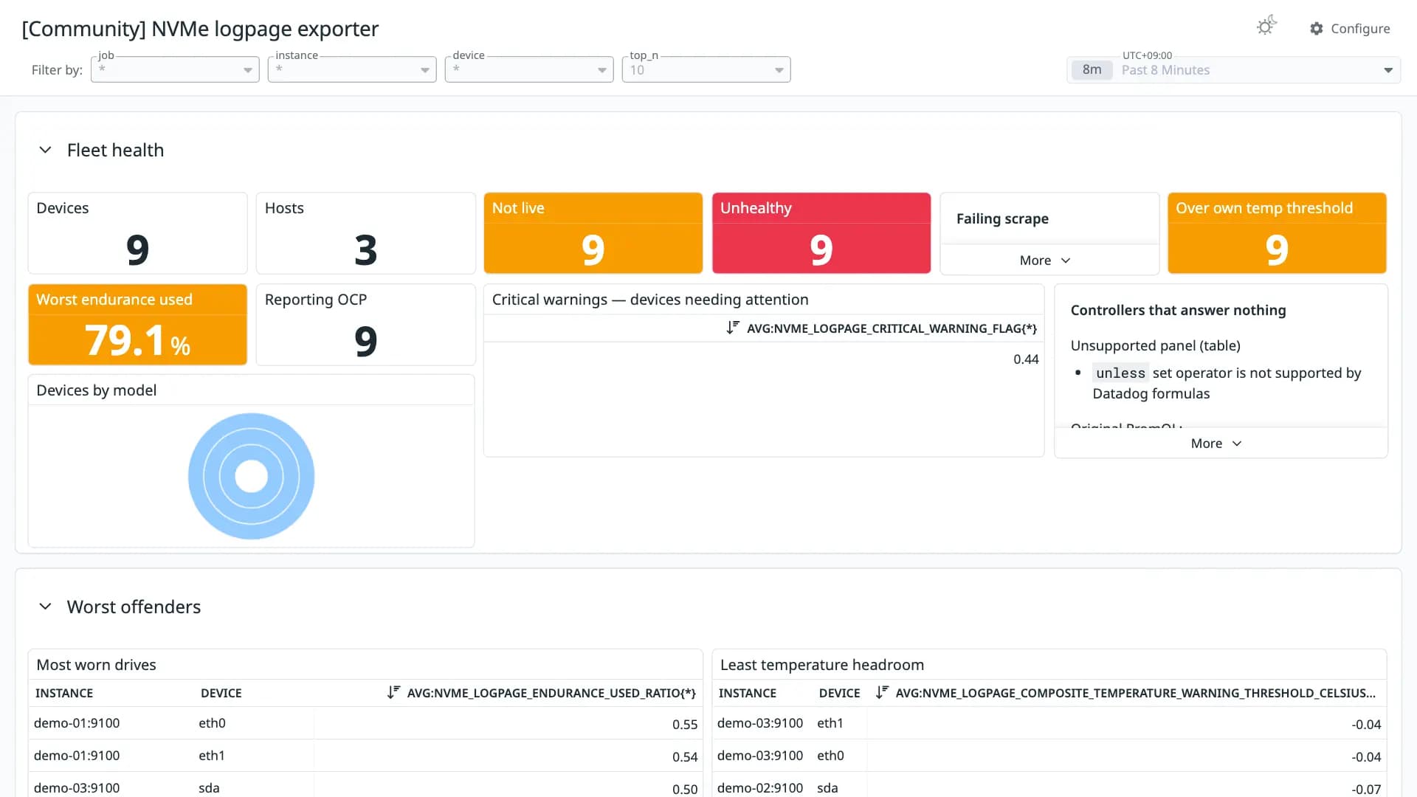Collapse the Worst offenders section

[45, 607]
